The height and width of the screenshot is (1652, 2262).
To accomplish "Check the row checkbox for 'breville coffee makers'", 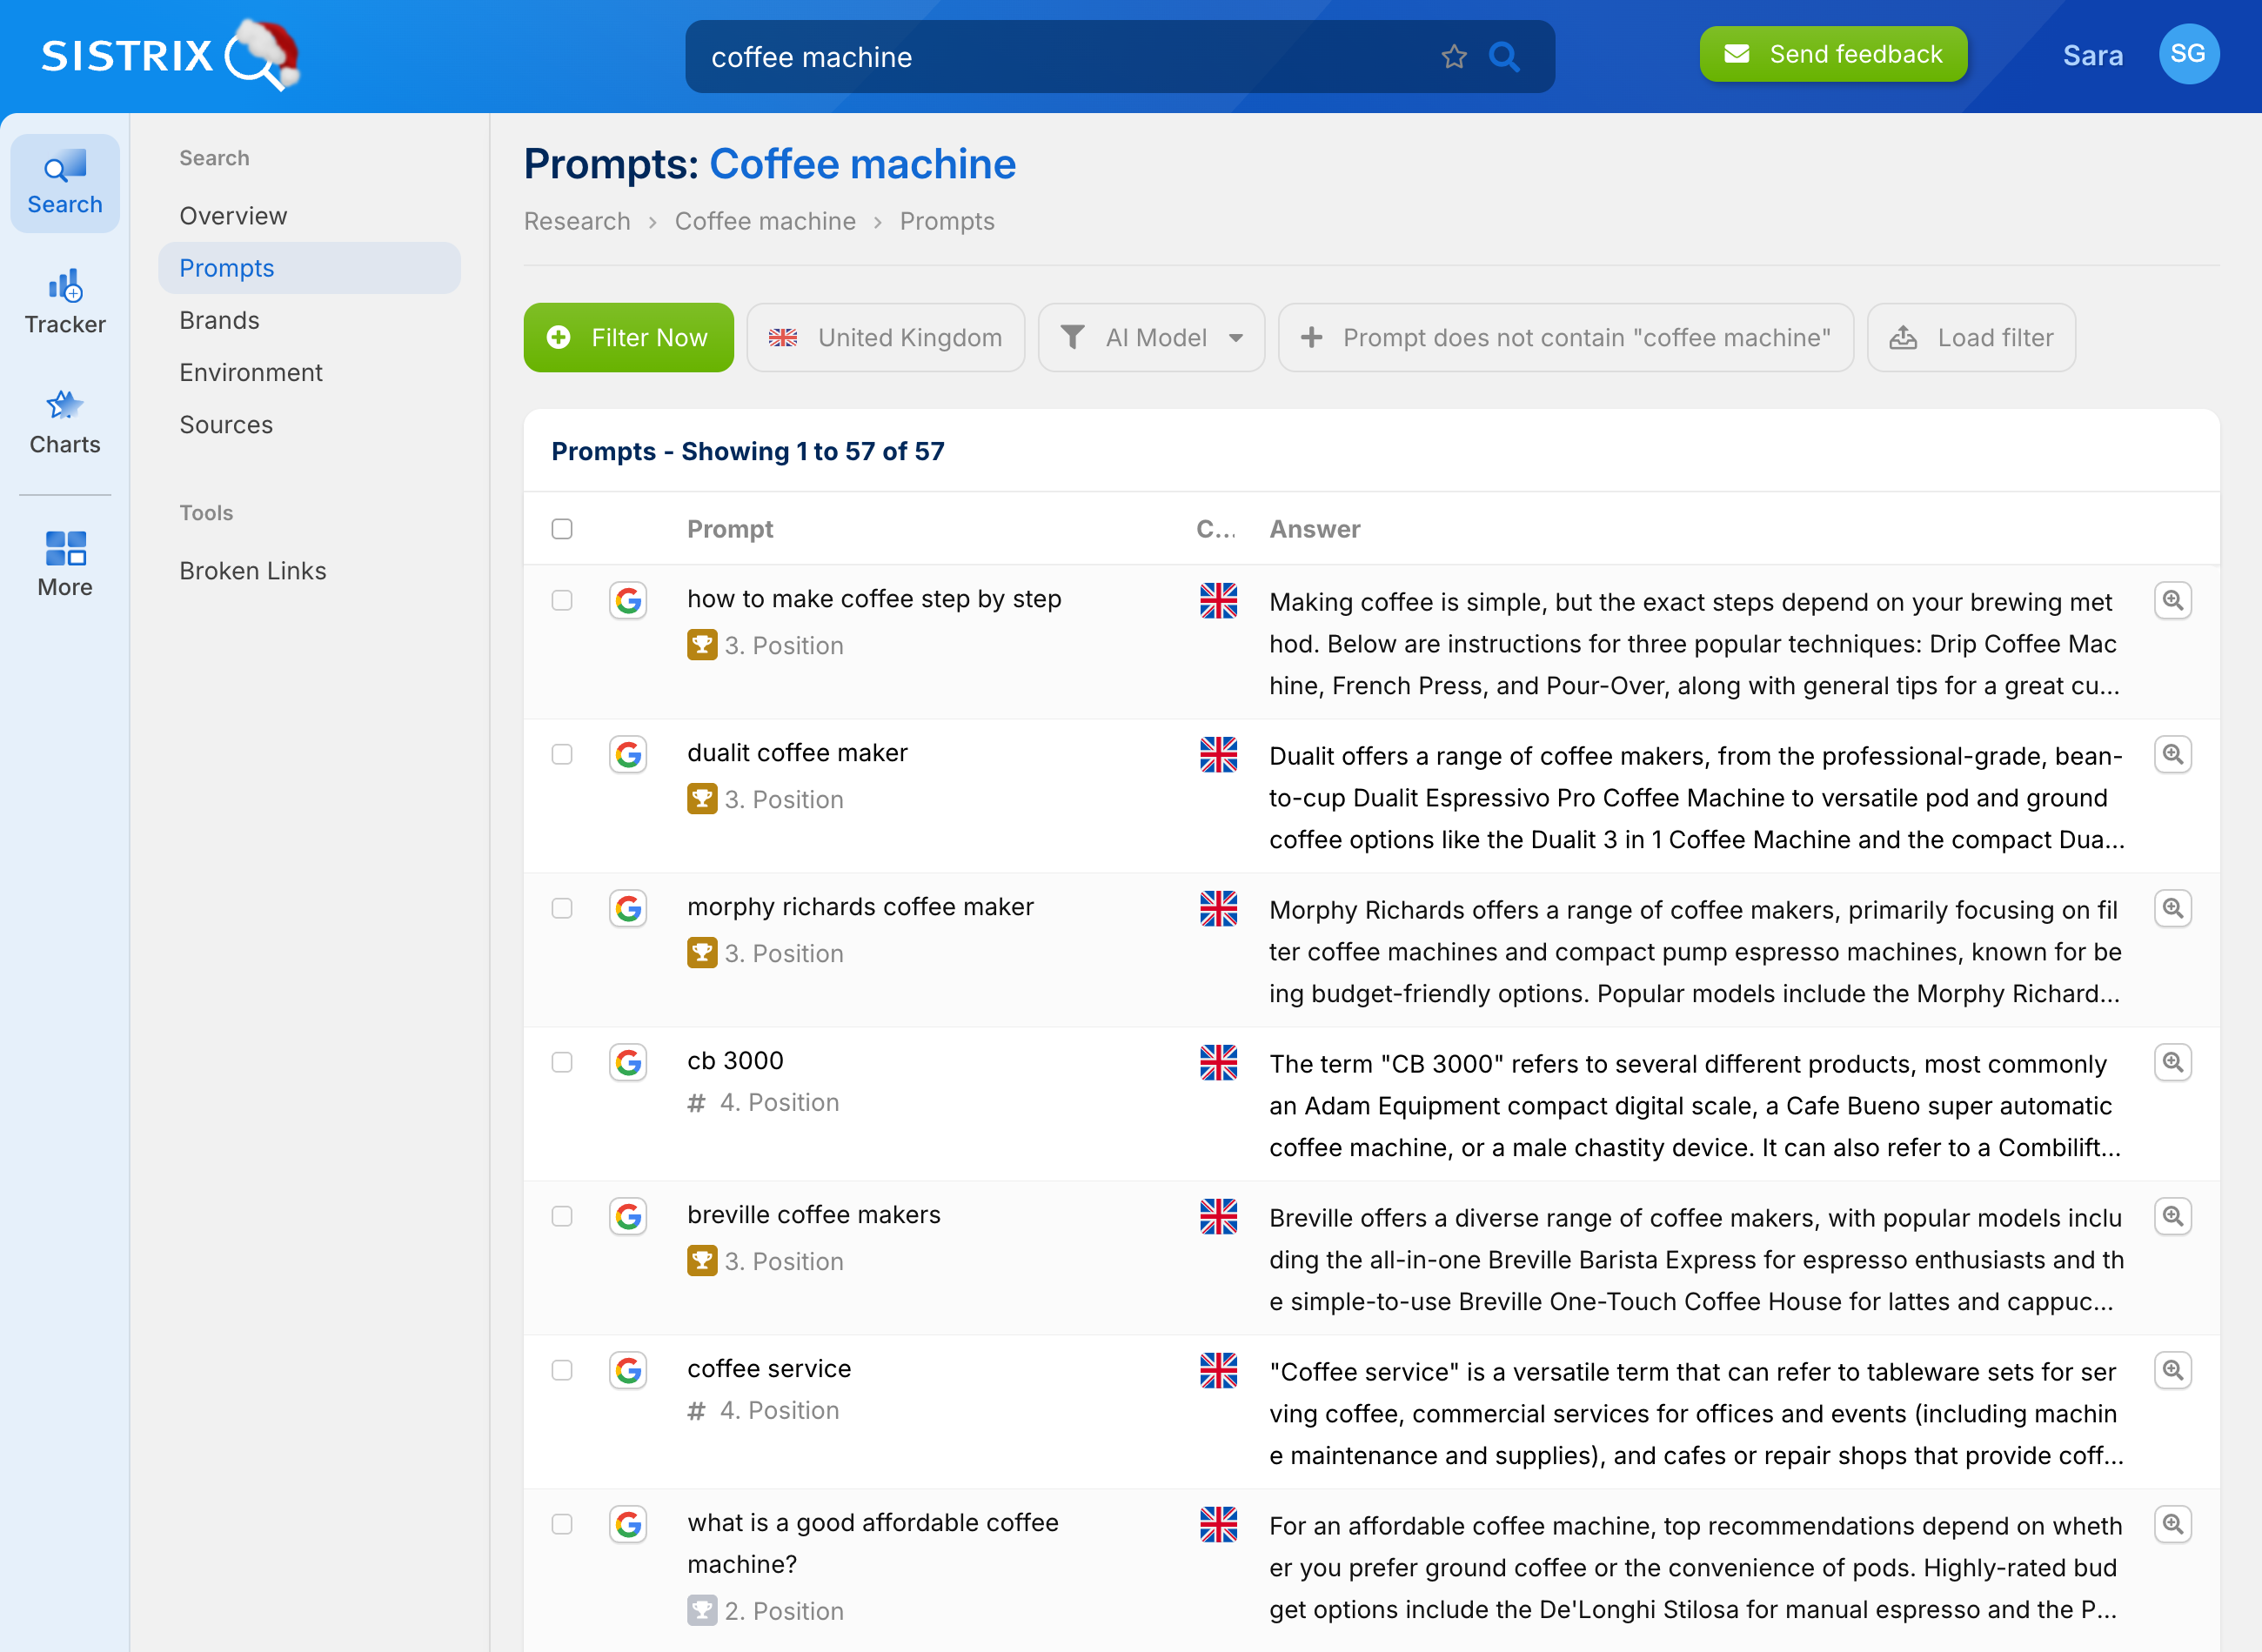I will (562, 1217).
